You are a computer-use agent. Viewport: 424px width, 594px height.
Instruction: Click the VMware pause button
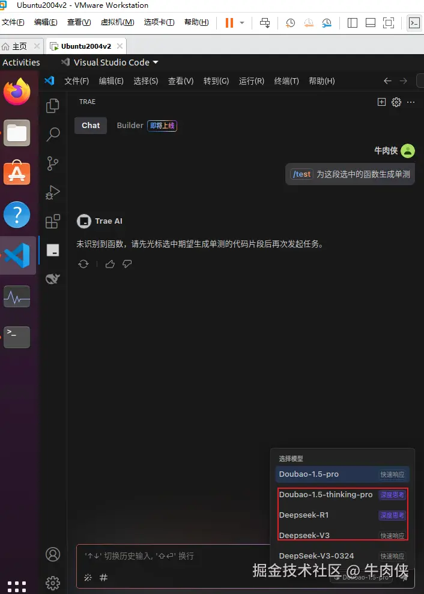coord(229,23)
